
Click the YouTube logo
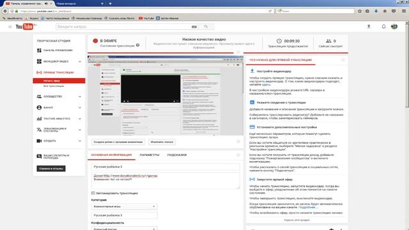[24, 27]
